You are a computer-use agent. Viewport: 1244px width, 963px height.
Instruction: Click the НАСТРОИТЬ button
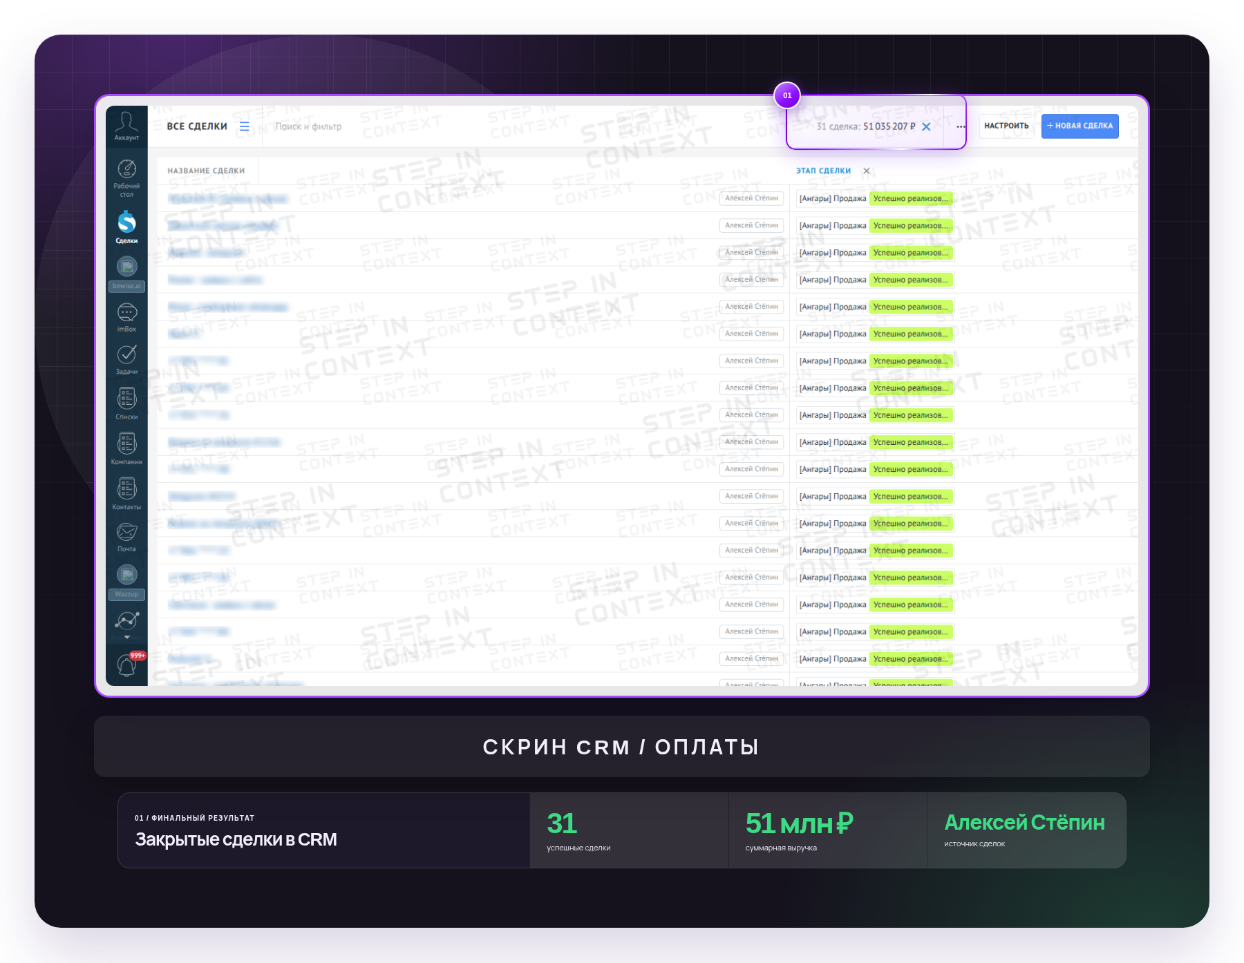[1006, 126]
